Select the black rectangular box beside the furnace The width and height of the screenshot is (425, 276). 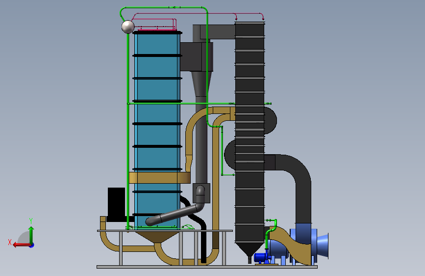click(116, 204)
